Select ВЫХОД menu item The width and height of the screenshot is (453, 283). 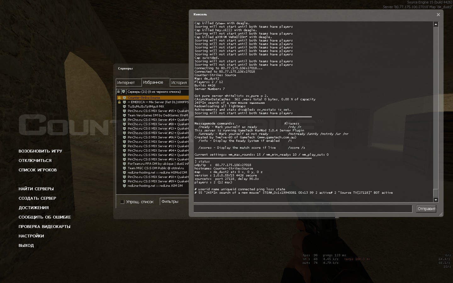[x=26, y=246]
